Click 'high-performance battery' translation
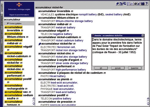Image resolution: width=150 pixels, height=107 pixels. tap(71, 70)
